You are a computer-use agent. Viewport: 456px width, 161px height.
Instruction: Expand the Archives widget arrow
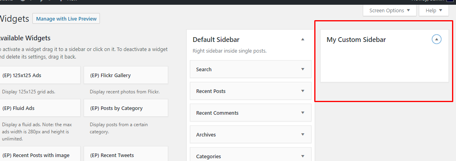pyautogui.click(x=303, y=134)
